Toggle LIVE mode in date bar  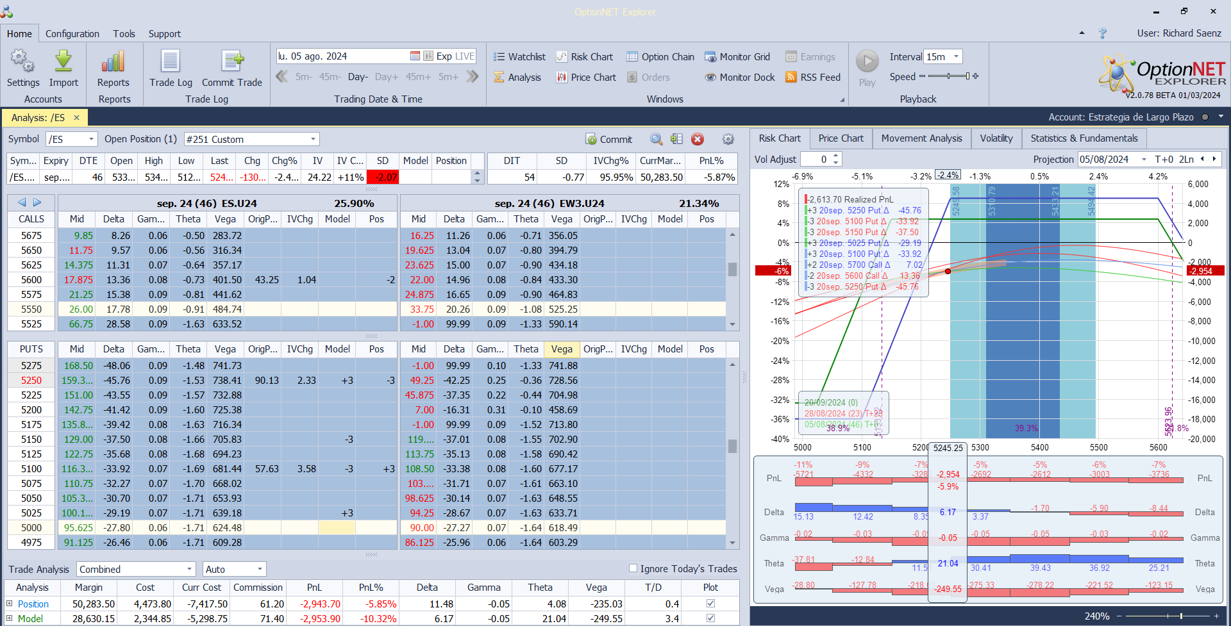(x=465, y=56)
